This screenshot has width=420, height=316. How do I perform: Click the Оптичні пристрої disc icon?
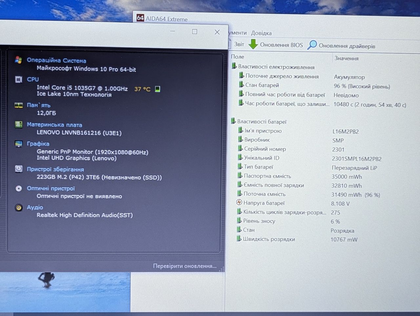[19, 188]
